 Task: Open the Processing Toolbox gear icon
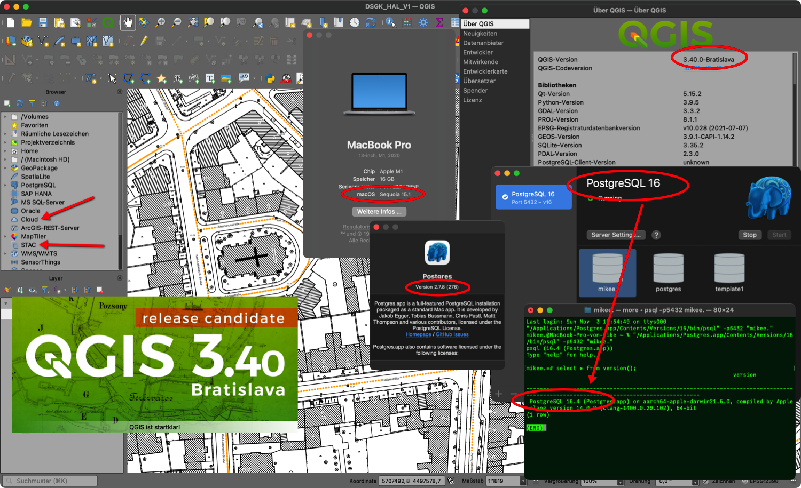tap(423, 22)
